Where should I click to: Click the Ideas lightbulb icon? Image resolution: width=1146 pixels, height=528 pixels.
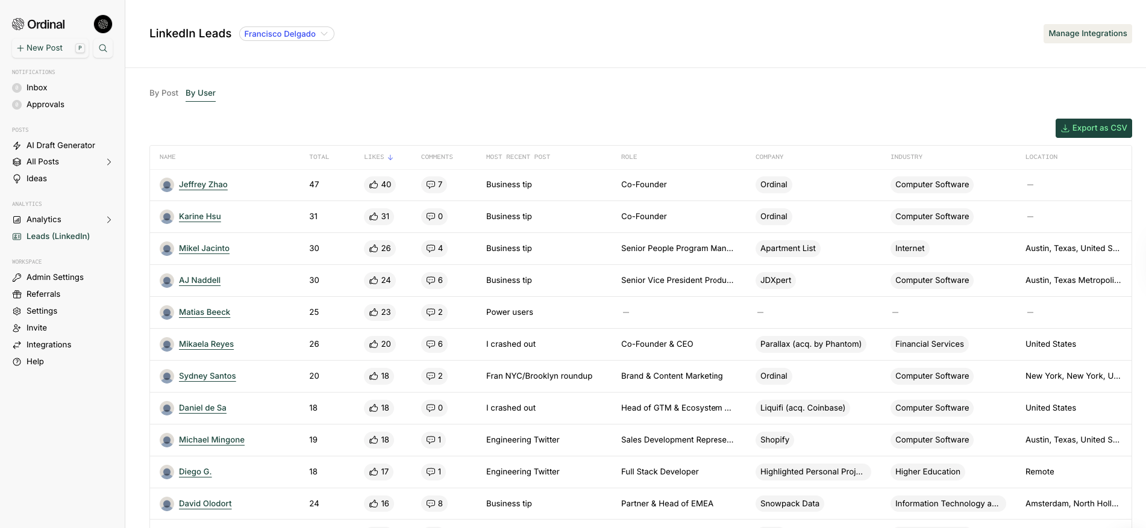17,179
